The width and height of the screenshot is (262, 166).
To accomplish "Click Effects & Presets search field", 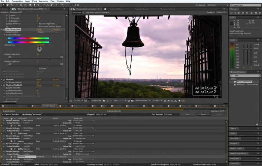I will (x=245, y=76).
